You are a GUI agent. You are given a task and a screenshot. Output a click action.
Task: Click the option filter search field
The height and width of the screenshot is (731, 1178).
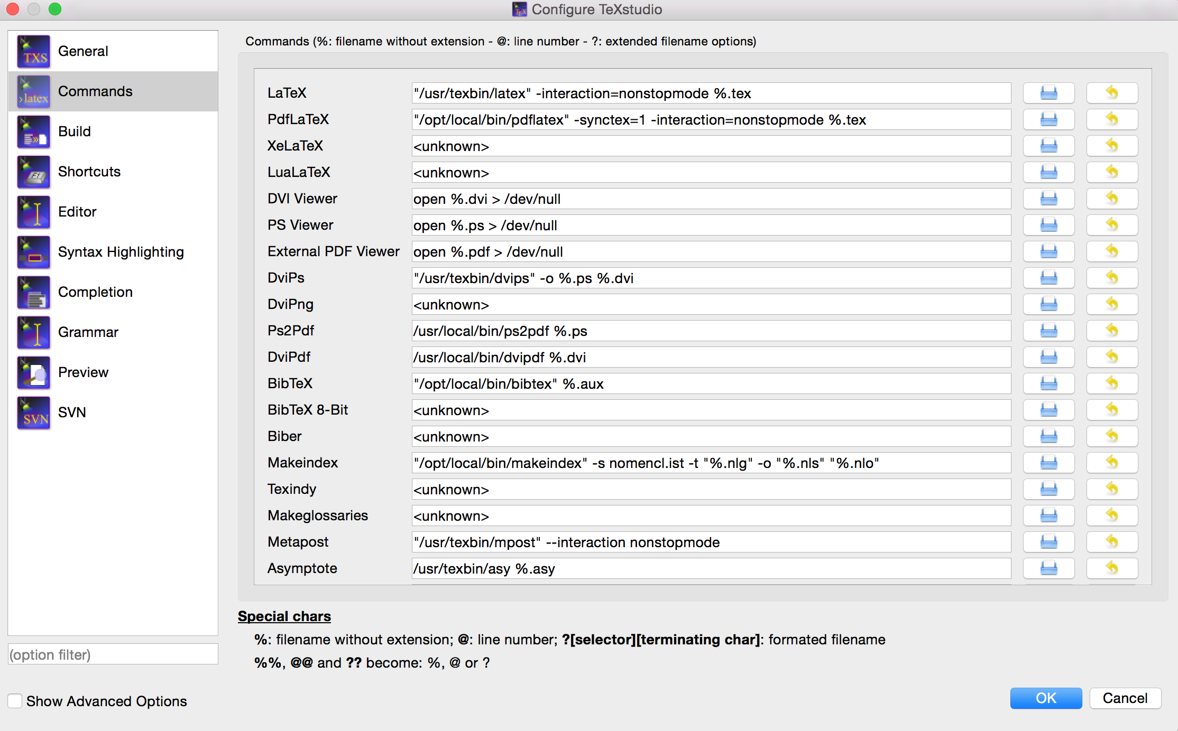click(113, 654)
